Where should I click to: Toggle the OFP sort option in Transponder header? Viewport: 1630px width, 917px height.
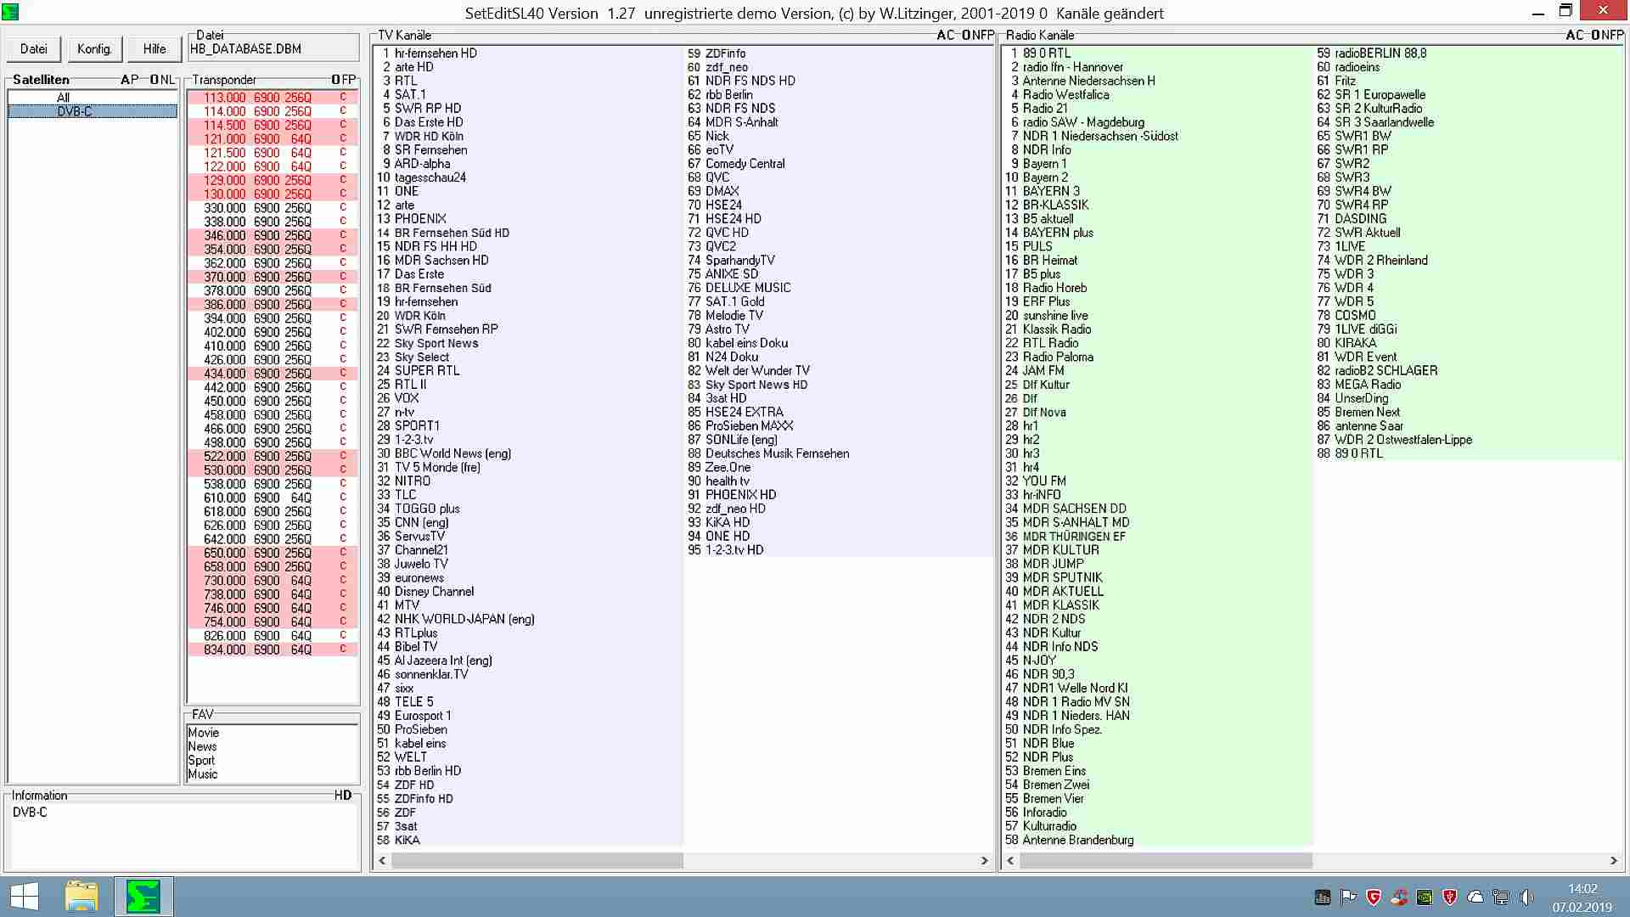click(x=343, y=80)
